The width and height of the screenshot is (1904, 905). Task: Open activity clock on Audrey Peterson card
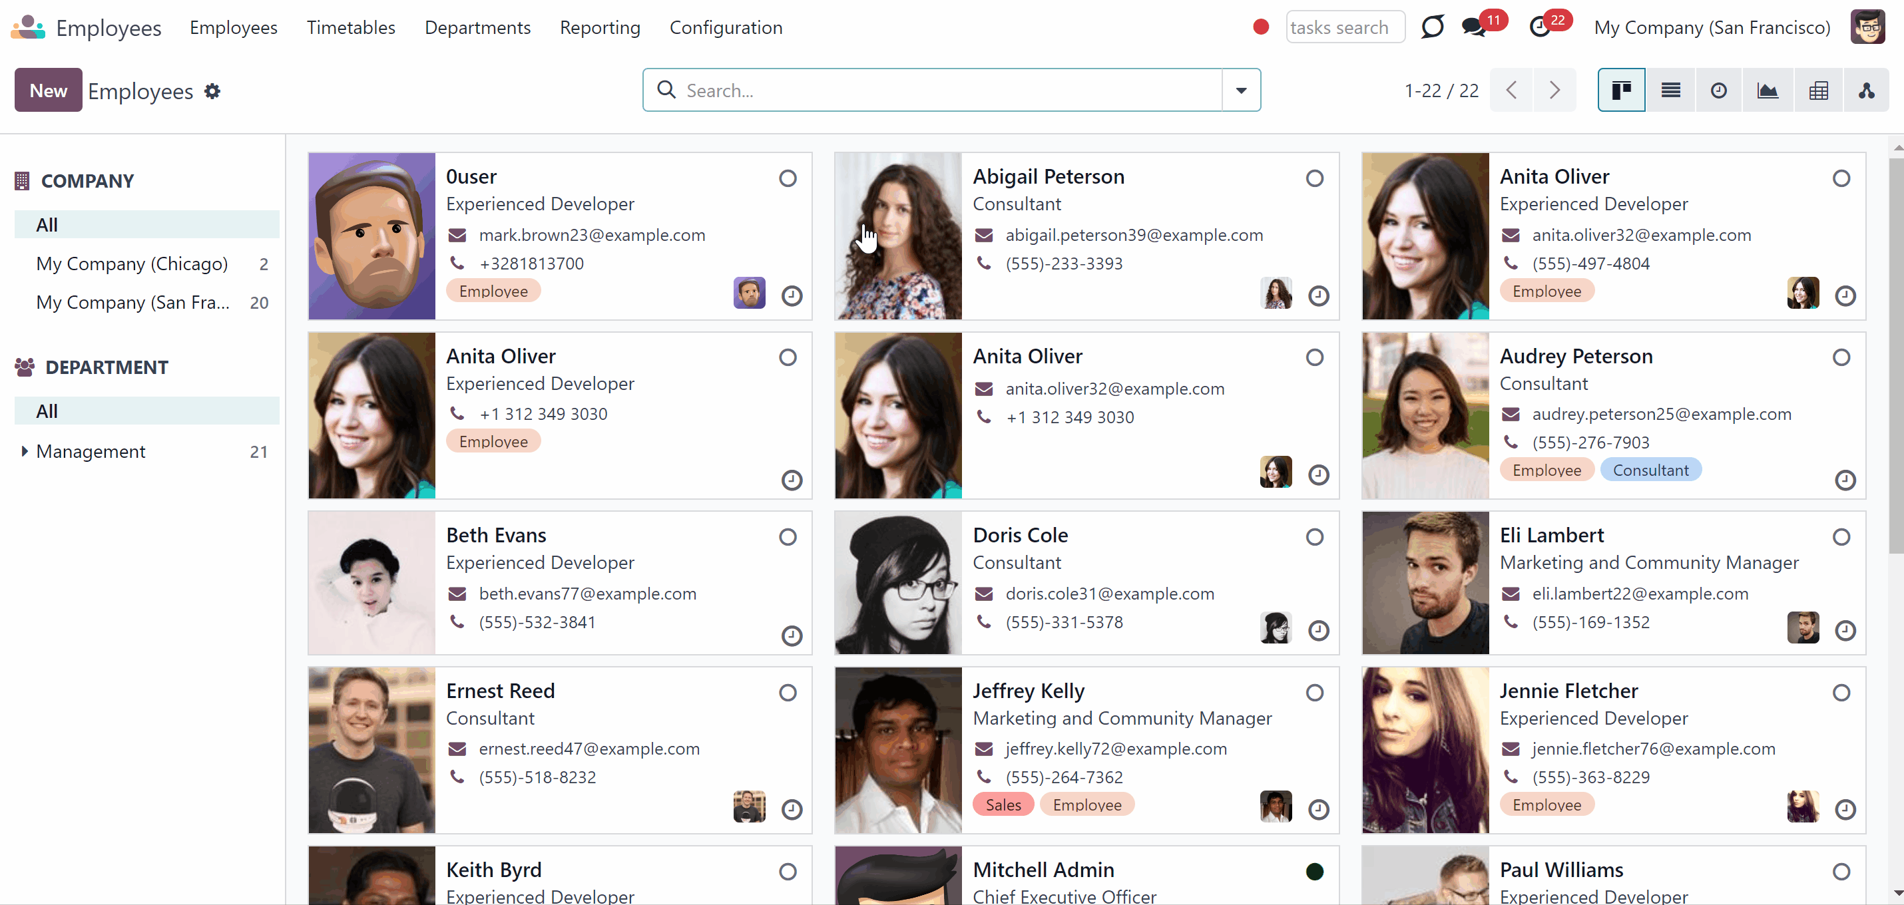click(1845, 480)
